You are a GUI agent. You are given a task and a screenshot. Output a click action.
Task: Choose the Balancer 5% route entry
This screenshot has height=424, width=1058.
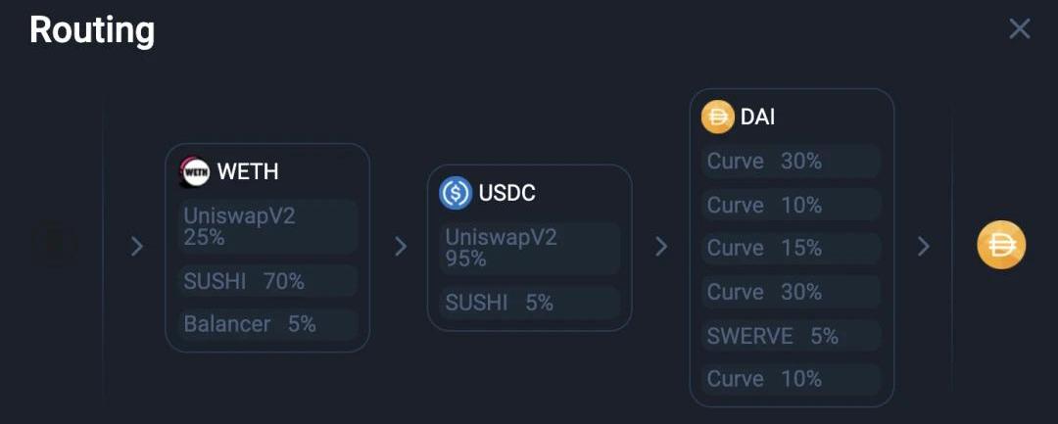267,324
